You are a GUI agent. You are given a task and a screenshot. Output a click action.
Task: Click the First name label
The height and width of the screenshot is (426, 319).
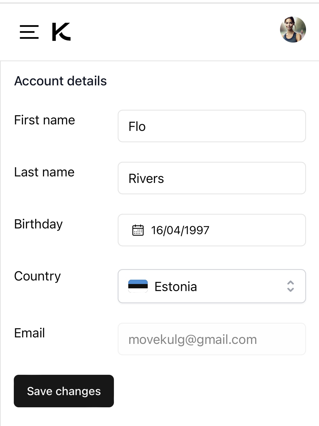[45, 120]
